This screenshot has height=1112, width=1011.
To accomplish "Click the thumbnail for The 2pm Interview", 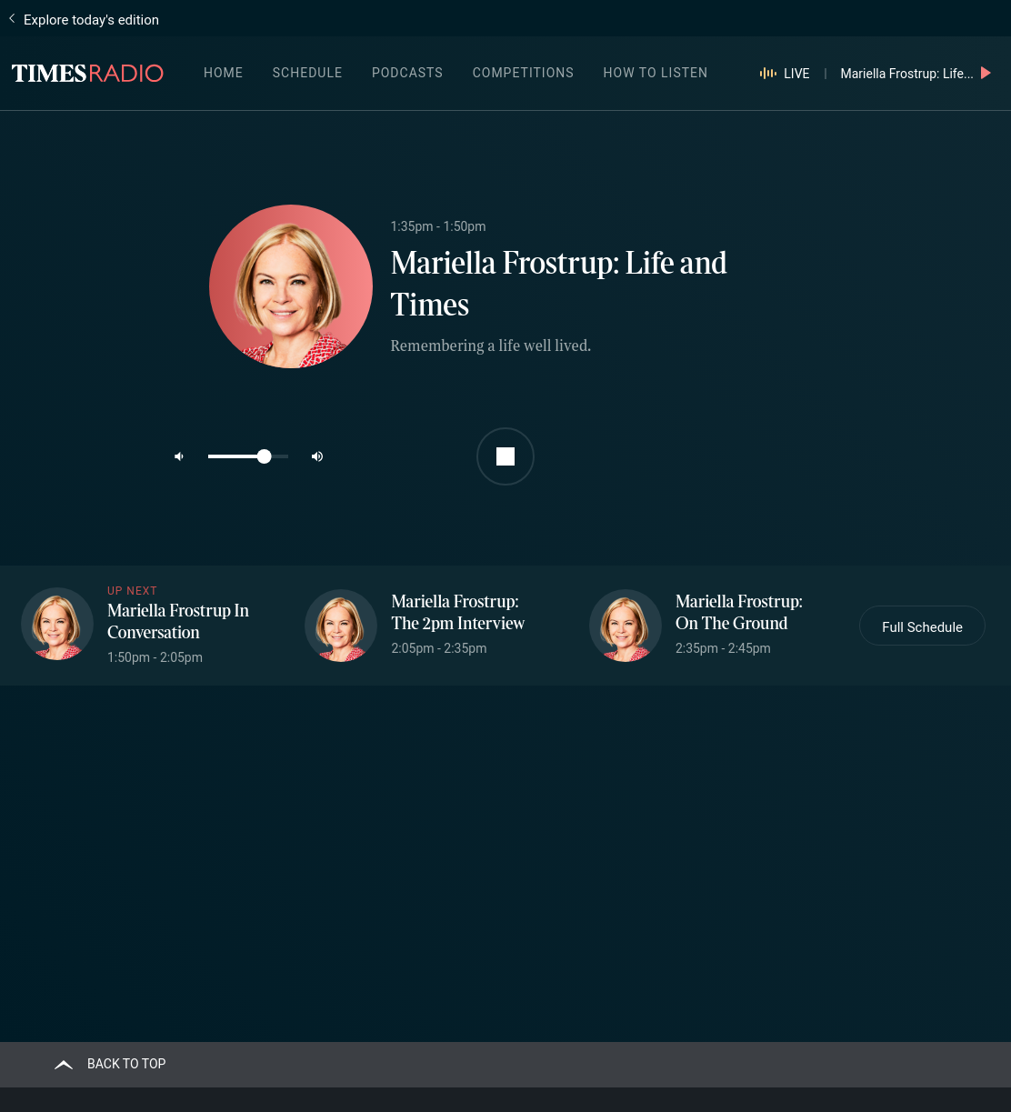I will pos(341,626).
